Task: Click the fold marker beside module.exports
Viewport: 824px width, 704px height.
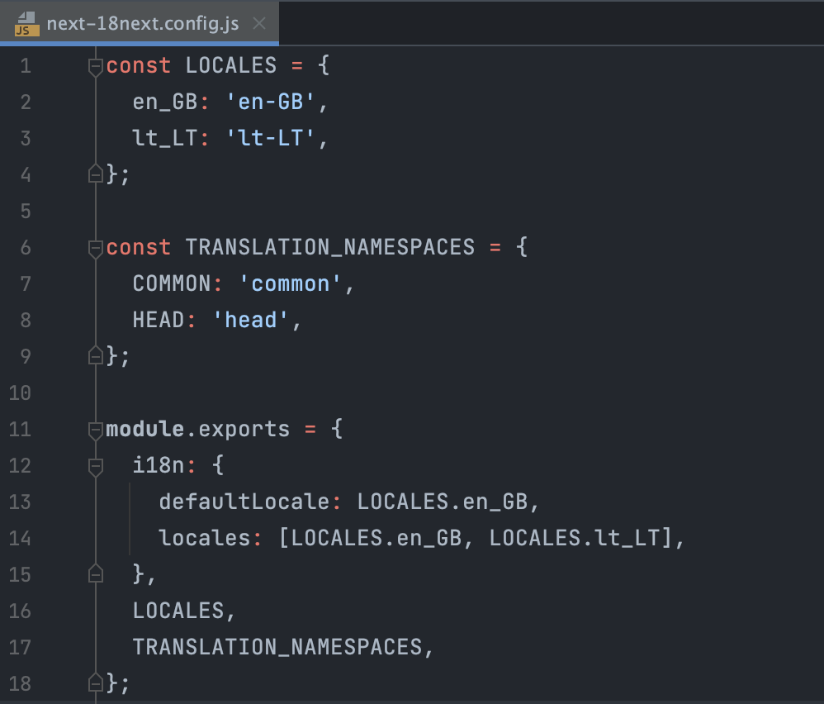Action: (x=95, y=429)
